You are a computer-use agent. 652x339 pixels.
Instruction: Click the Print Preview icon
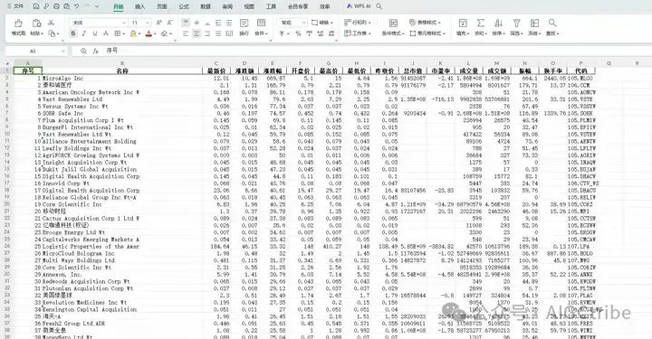66,6
